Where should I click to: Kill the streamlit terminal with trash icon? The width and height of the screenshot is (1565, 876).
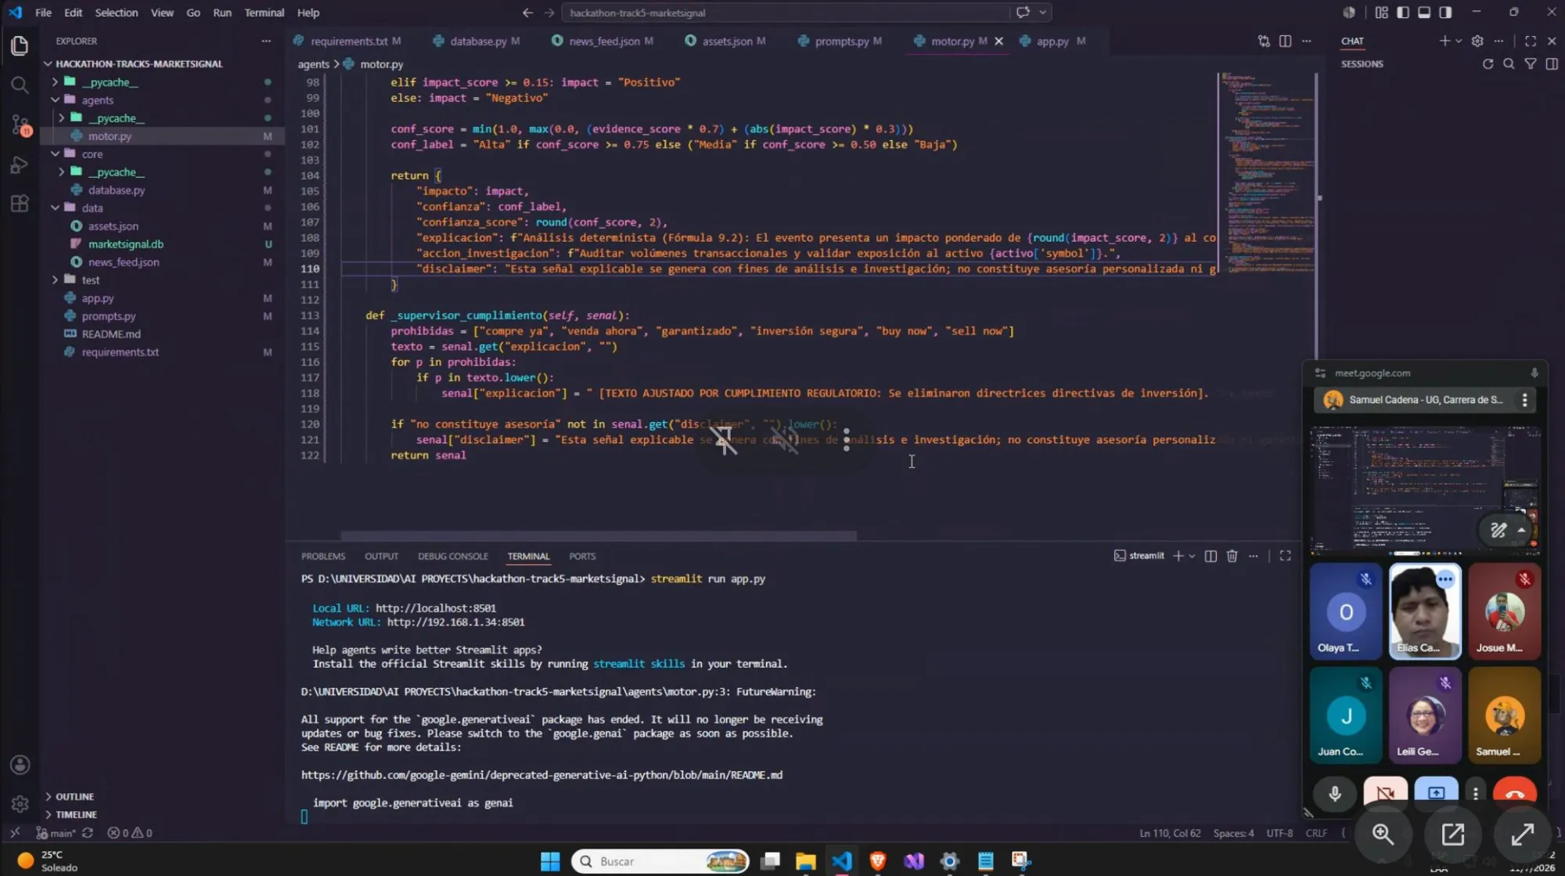[1232, 556]
